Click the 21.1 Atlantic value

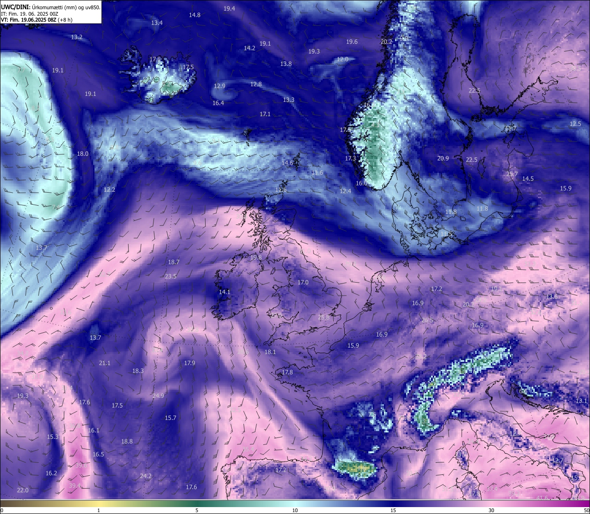[105, 363]
